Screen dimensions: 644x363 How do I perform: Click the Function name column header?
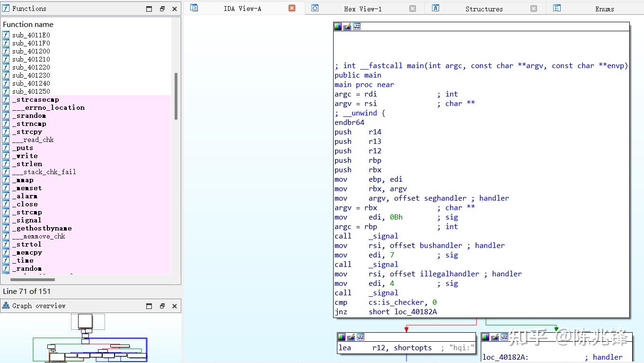coord(28,24)
